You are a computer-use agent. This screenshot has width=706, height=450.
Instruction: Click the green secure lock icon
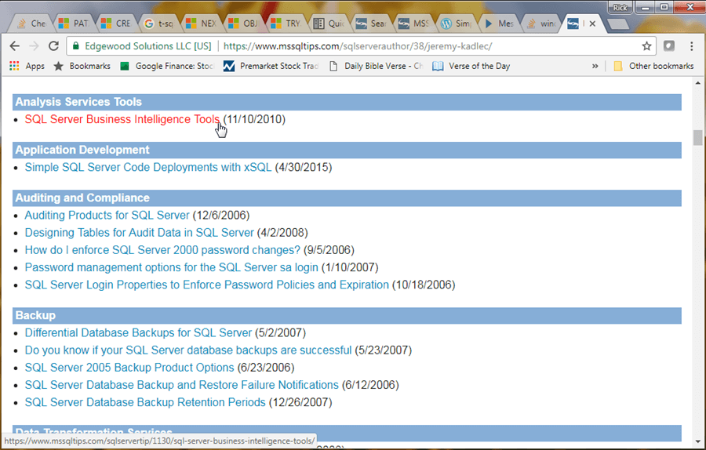coord(76,46)
